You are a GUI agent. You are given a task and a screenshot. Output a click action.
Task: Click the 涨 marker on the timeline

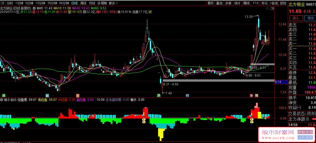251,95
